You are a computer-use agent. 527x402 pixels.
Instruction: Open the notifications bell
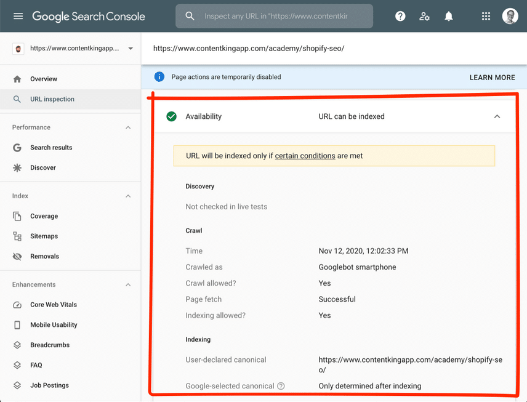click(449, 16)
